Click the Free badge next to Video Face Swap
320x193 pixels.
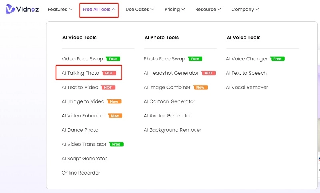tap(113, 59)
